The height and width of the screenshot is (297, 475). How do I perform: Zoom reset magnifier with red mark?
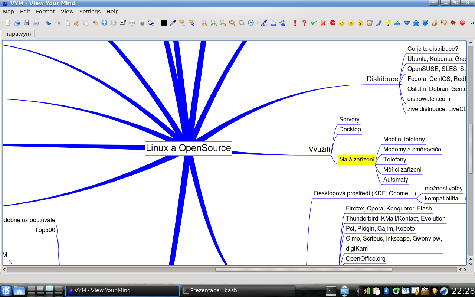pyautogui.click(x=204, y=23)
